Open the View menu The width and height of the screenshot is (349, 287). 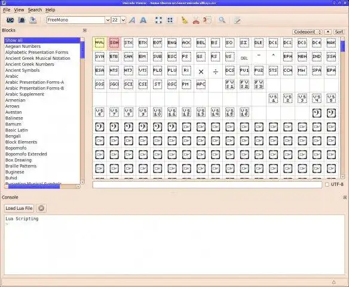tap(19, 10)
